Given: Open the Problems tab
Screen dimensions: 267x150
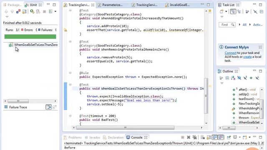Looking at the screenshot, I should click(x=73, y=137).
